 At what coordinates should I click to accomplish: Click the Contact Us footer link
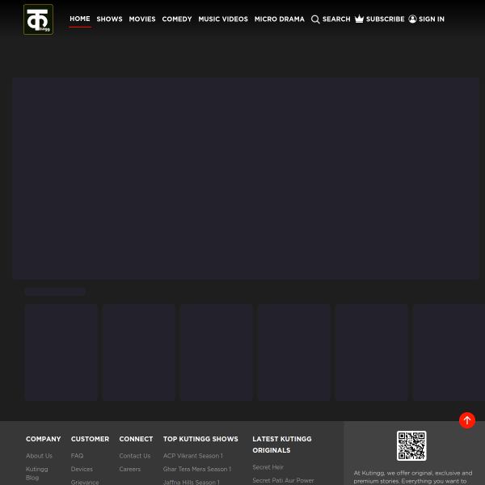134,456
